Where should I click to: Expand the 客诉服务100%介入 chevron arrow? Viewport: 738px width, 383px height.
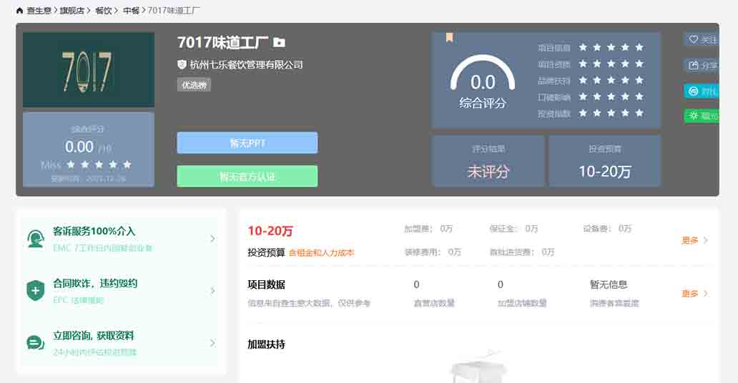(212, 239)
